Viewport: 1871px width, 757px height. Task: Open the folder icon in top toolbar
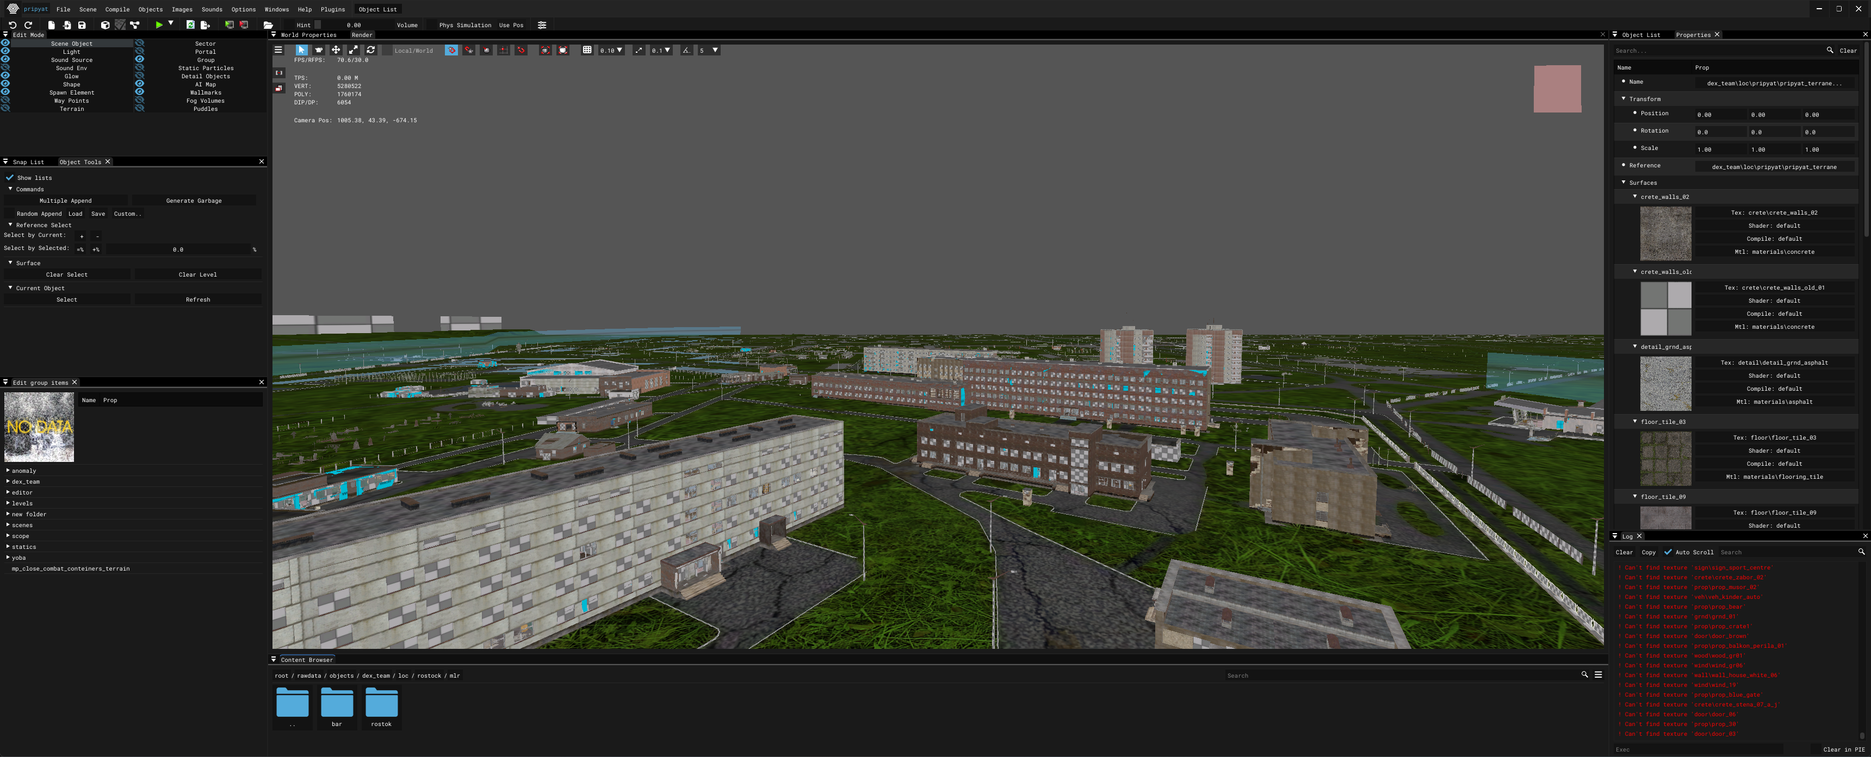(x=268, y=24)
